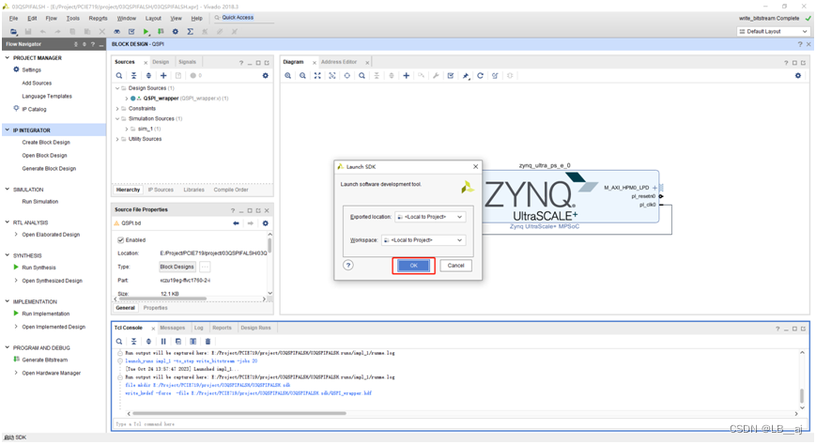Search in the Sources panel
816x444 pixels.
(119, 75)
